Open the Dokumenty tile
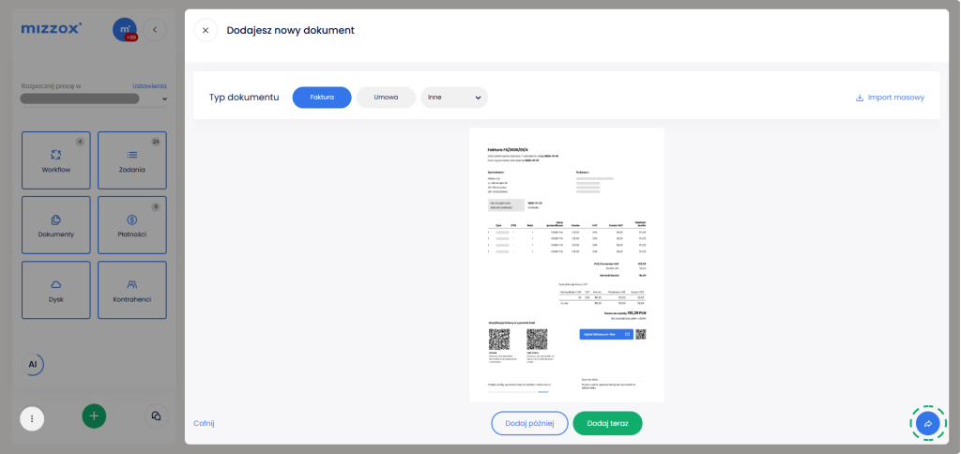 coord(56,225)
